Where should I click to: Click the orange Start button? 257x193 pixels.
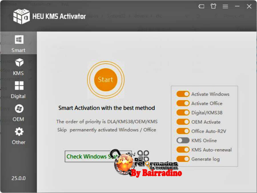pos(106,80)
